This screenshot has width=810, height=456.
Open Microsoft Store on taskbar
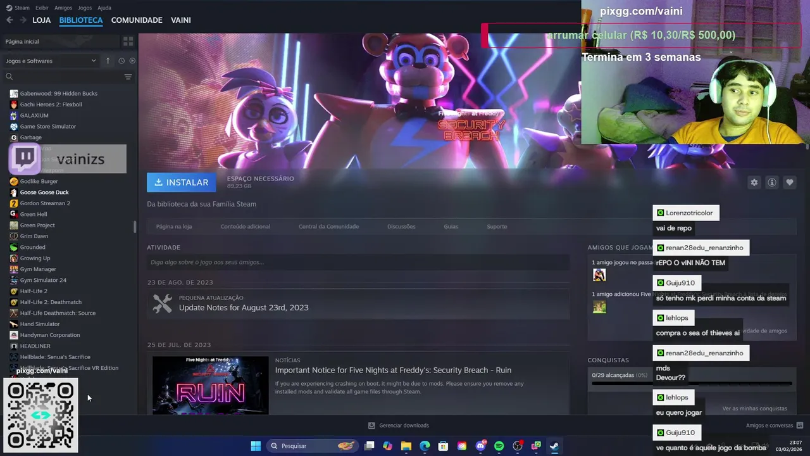pos(444,446)
